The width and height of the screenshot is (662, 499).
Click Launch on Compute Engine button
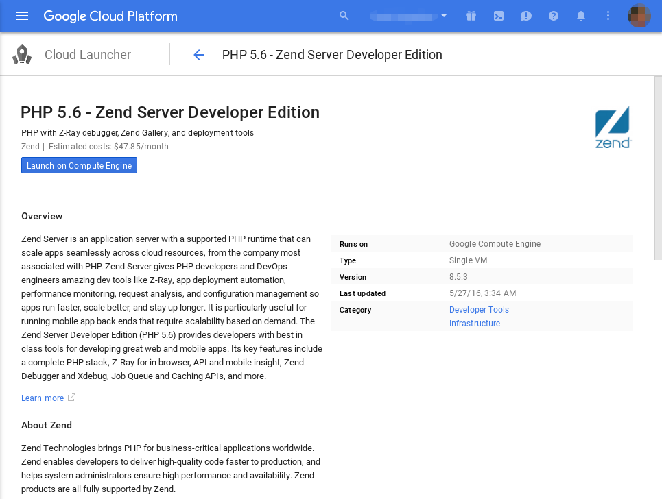coord(80,165)
